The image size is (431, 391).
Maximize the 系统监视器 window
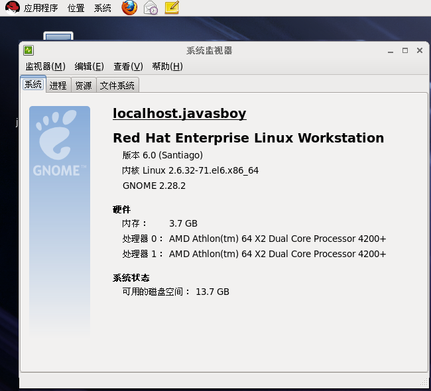tap(405, 50)
